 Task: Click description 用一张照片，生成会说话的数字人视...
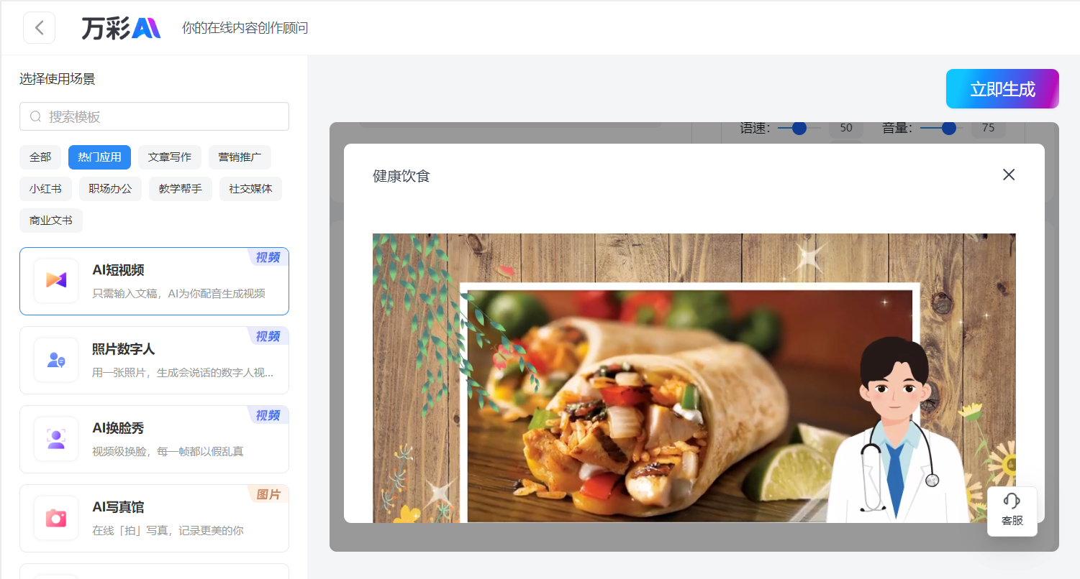point(183,372)
